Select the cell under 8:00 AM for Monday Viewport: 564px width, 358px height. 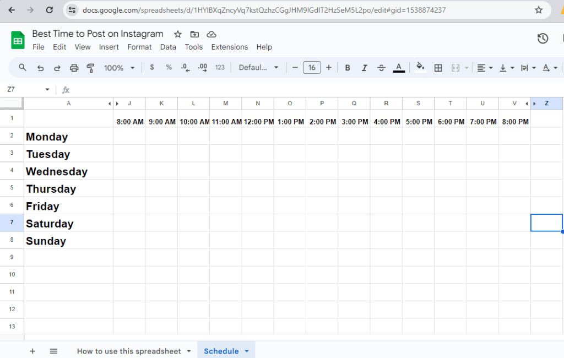click(130, 137)
